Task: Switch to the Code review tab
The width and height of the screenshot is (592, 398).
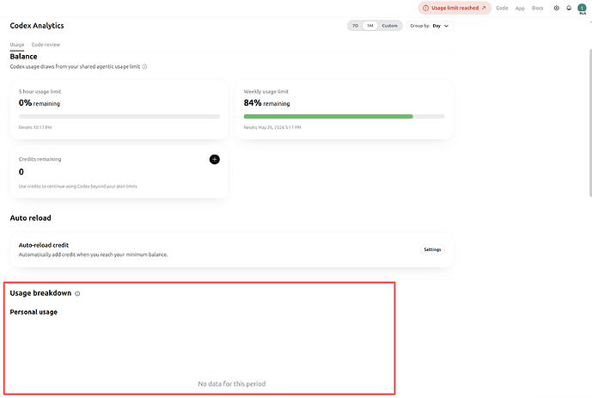Action: point(46,45)
